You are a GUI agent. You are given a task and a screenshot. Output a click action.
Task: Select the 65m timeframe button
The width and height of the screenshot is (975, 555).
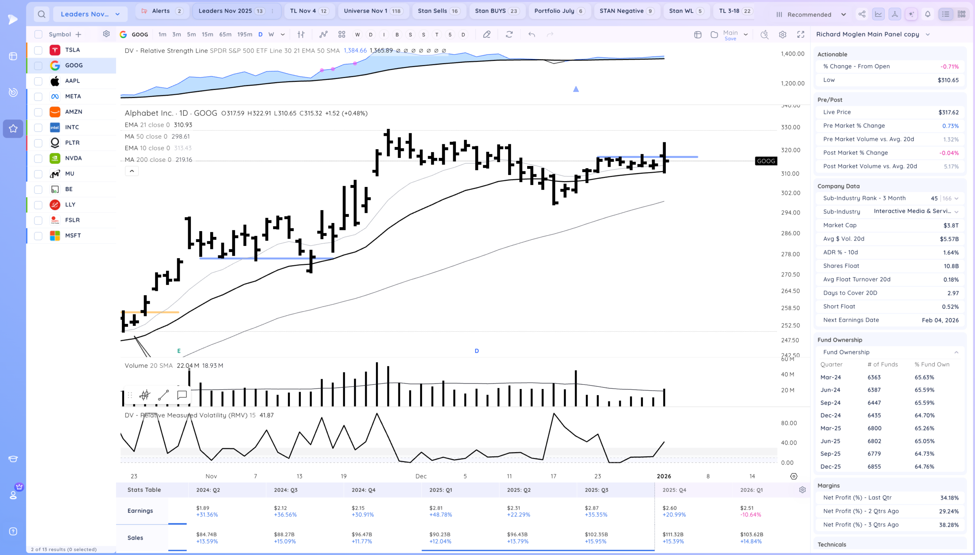225,34
